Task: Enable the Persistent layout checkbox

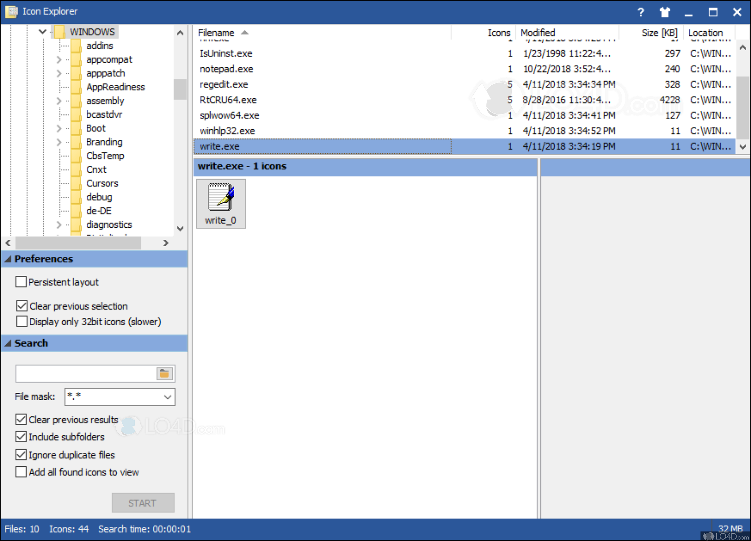Action: (21, 282)
